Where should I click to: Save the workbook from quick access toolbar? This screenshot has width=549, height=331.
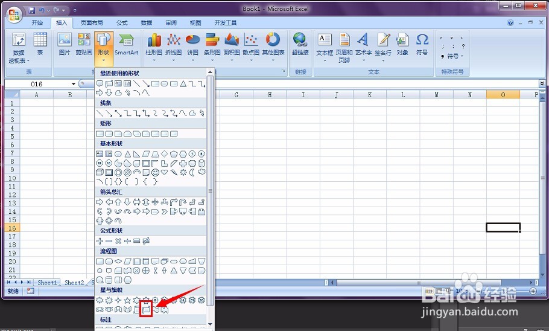(x=32, y=10)
